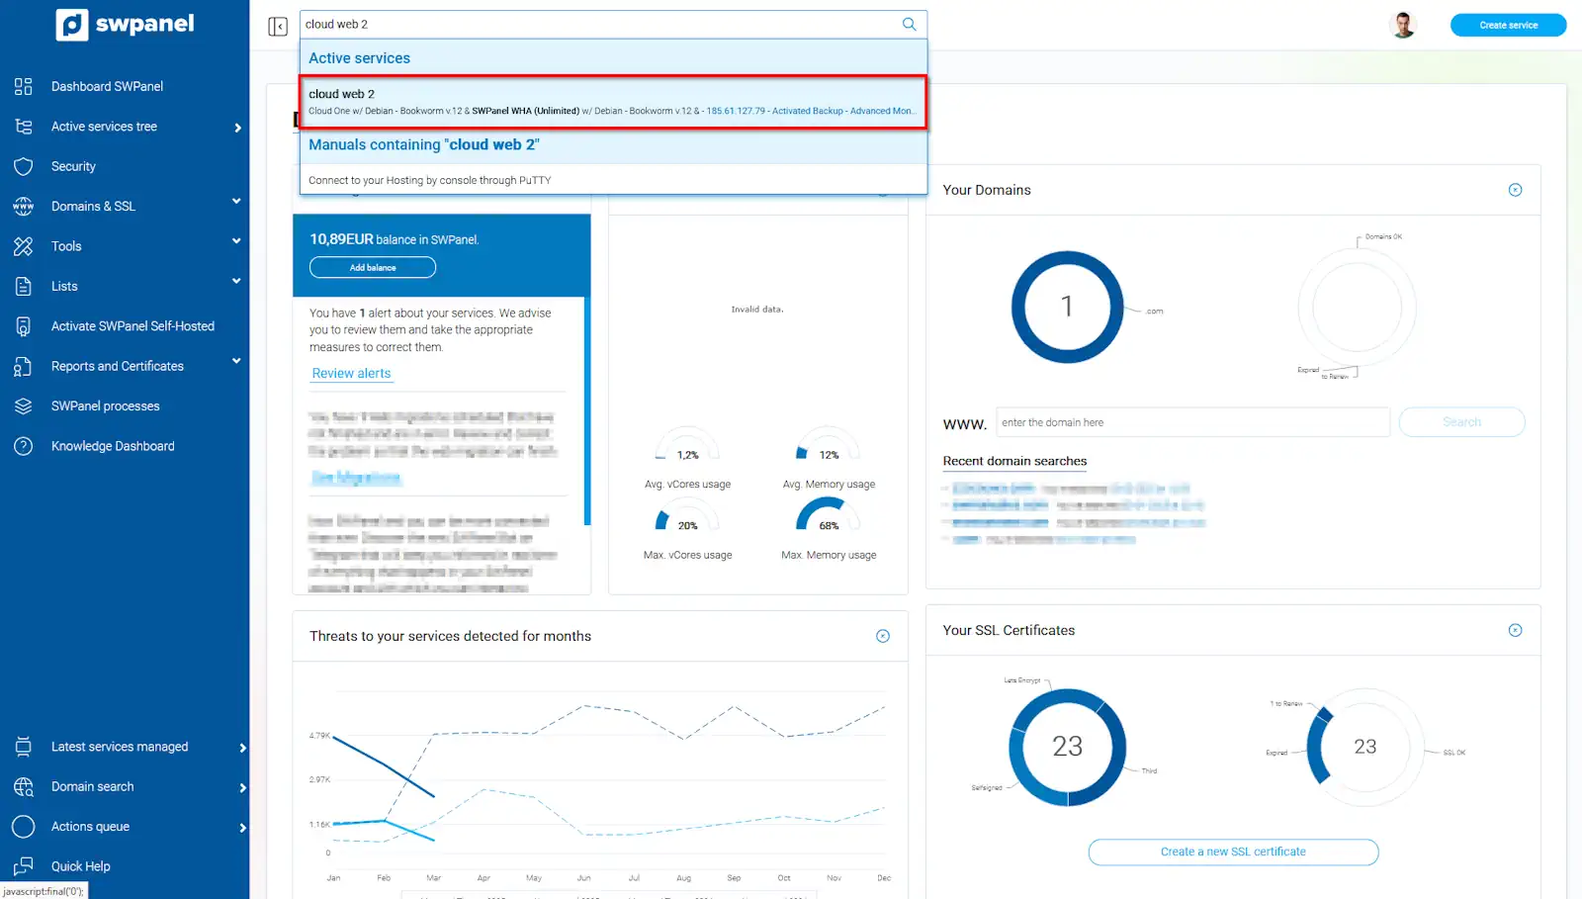Open the user avatar menu

coord(1402,25)
